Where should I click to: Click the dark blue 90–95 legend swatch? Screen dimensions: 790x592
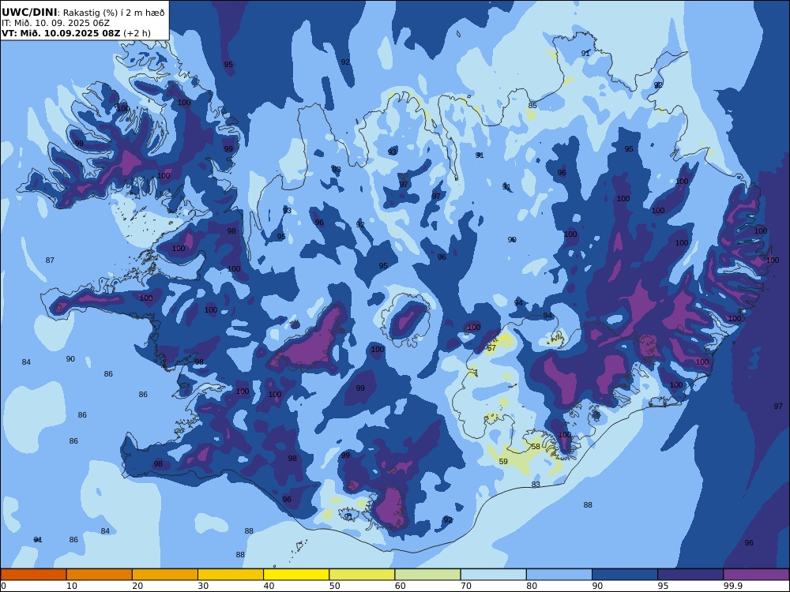click(625, 575)
